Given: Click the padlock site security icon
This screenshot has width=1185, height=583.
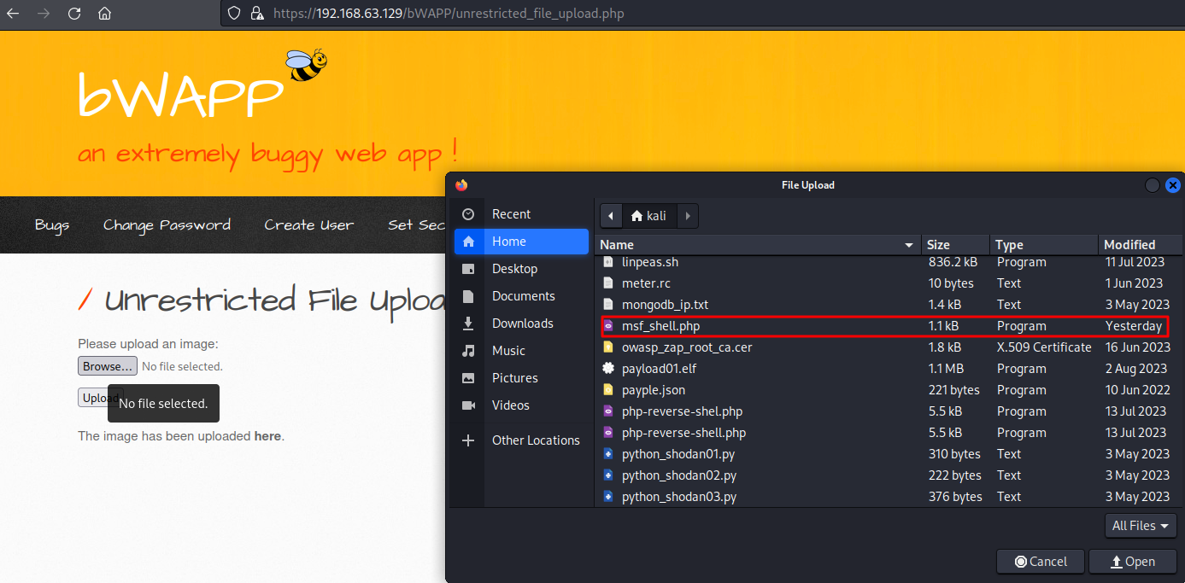Looking at the screenshot, I should click(x=257, y=14).
